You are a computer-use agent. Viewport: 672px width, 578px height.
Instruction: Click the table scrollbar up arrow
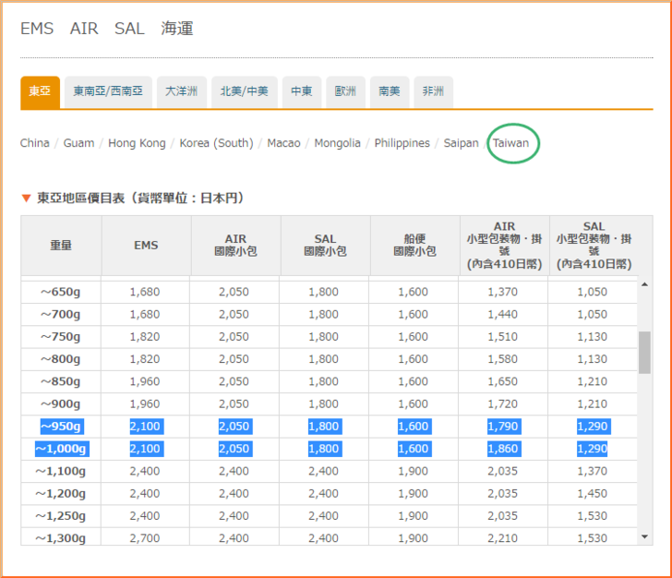644,284
